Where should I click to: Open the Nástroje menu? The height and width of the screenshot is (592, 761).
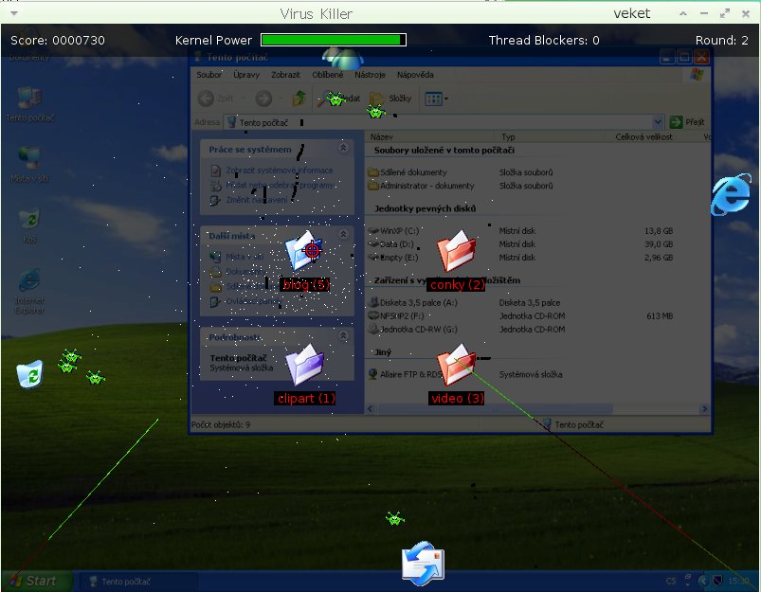(370, 75)
